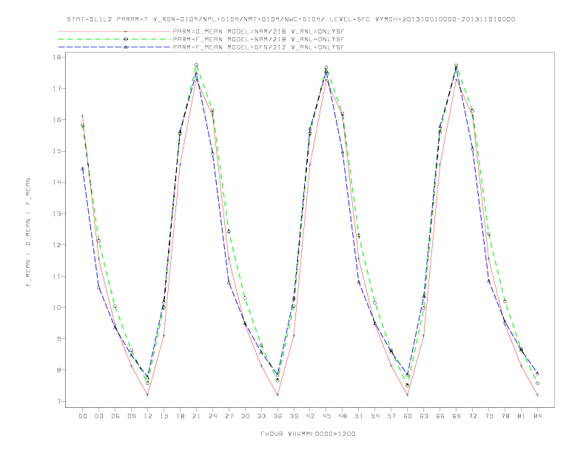Click x-axis forecast hour label 06
The height and width of the screenshot is (453, 586).
115,416
